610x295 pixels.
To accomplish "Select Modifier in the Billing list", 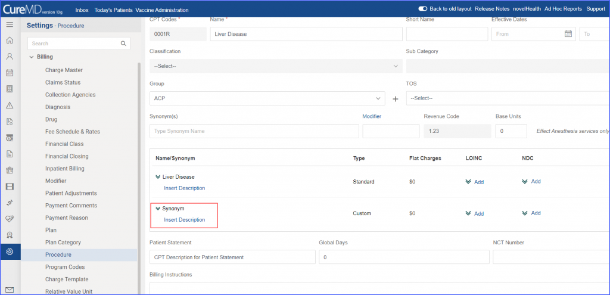I will (55, 181).
